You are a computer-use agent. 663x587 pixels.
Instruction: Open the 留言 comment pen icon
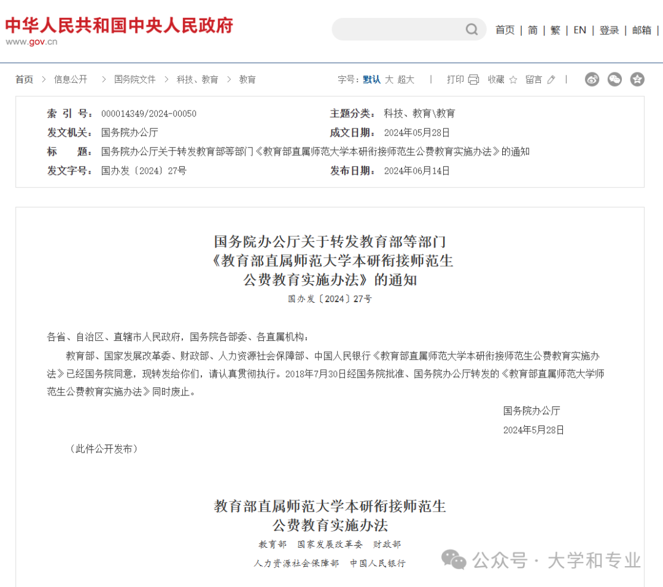(550, 79)
